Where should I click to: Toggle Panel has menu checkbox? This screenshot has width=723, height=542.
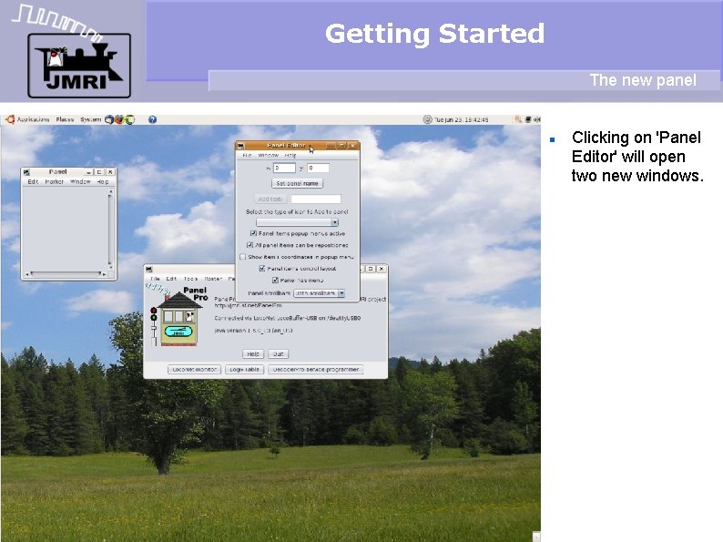tap(275, 280)
